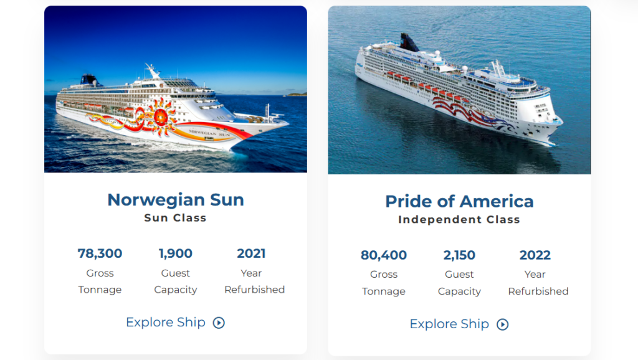
Task: Click Gross Tonnage label on Norwegian Sun card
Action: click(100, 282)
